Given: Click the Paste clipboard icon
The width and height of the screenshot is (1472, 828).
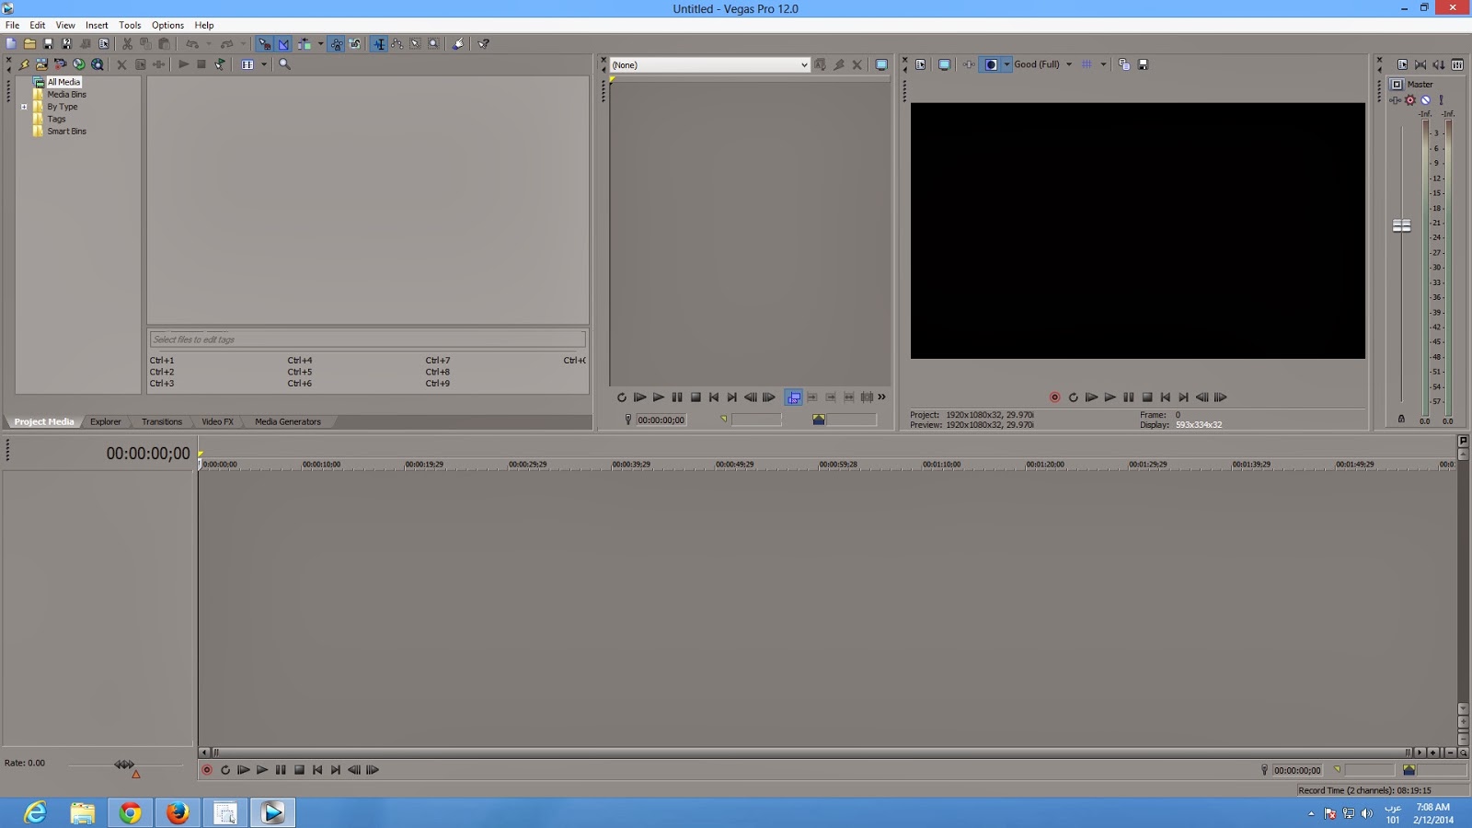Looking at the screenshot, I should (164, 43).
